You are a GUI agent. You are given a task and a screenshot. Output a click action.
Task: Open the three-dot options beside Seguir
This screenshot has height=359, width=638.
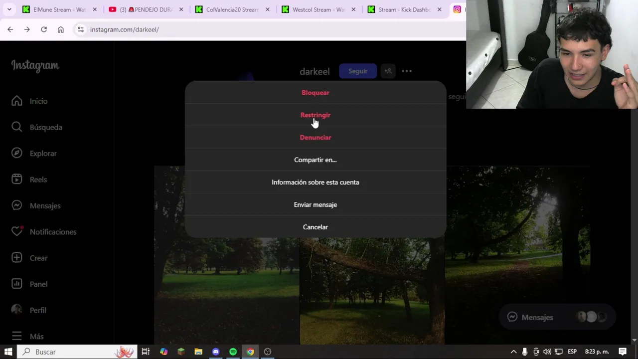coord(407,71)
